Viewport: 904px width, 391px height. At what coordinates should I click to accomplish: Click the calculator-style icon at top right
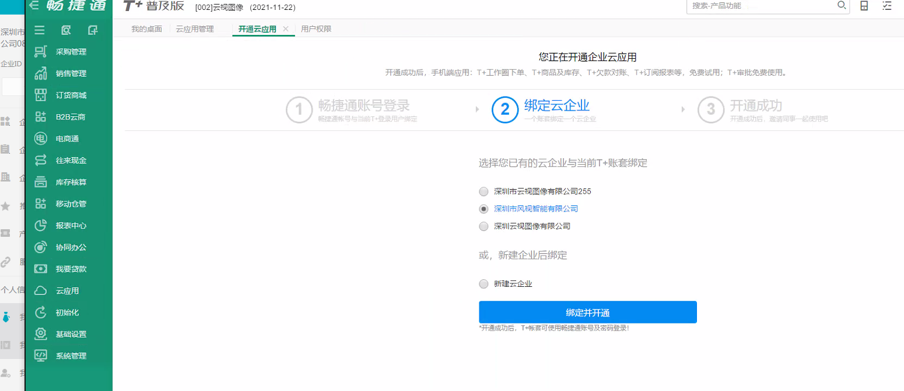[x=864, y=6]
